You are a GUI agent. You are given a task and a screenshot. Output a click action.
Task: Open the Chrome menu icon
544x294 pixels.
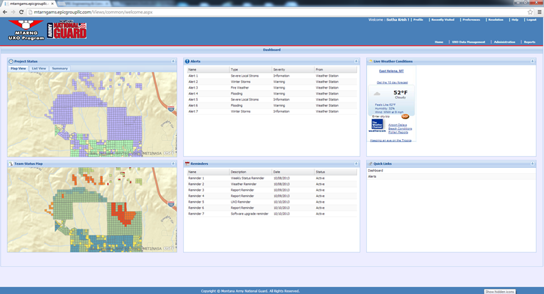[x=539, y=12]
